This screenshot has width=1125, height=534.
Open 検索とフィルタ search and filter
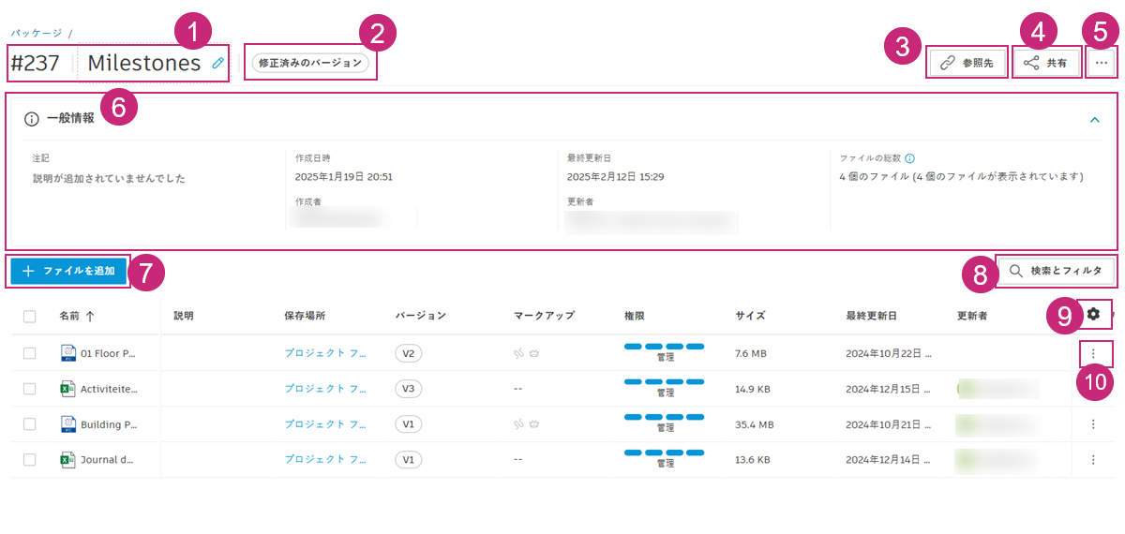[x=1057, y=271]
